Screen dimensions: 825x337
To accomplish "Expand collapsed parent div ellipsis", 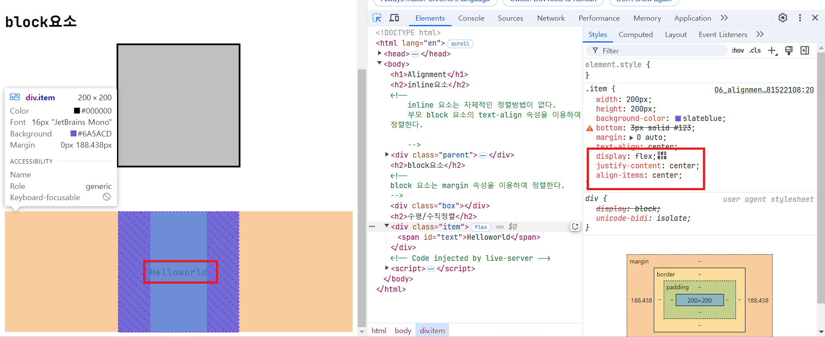I will 483,155.
